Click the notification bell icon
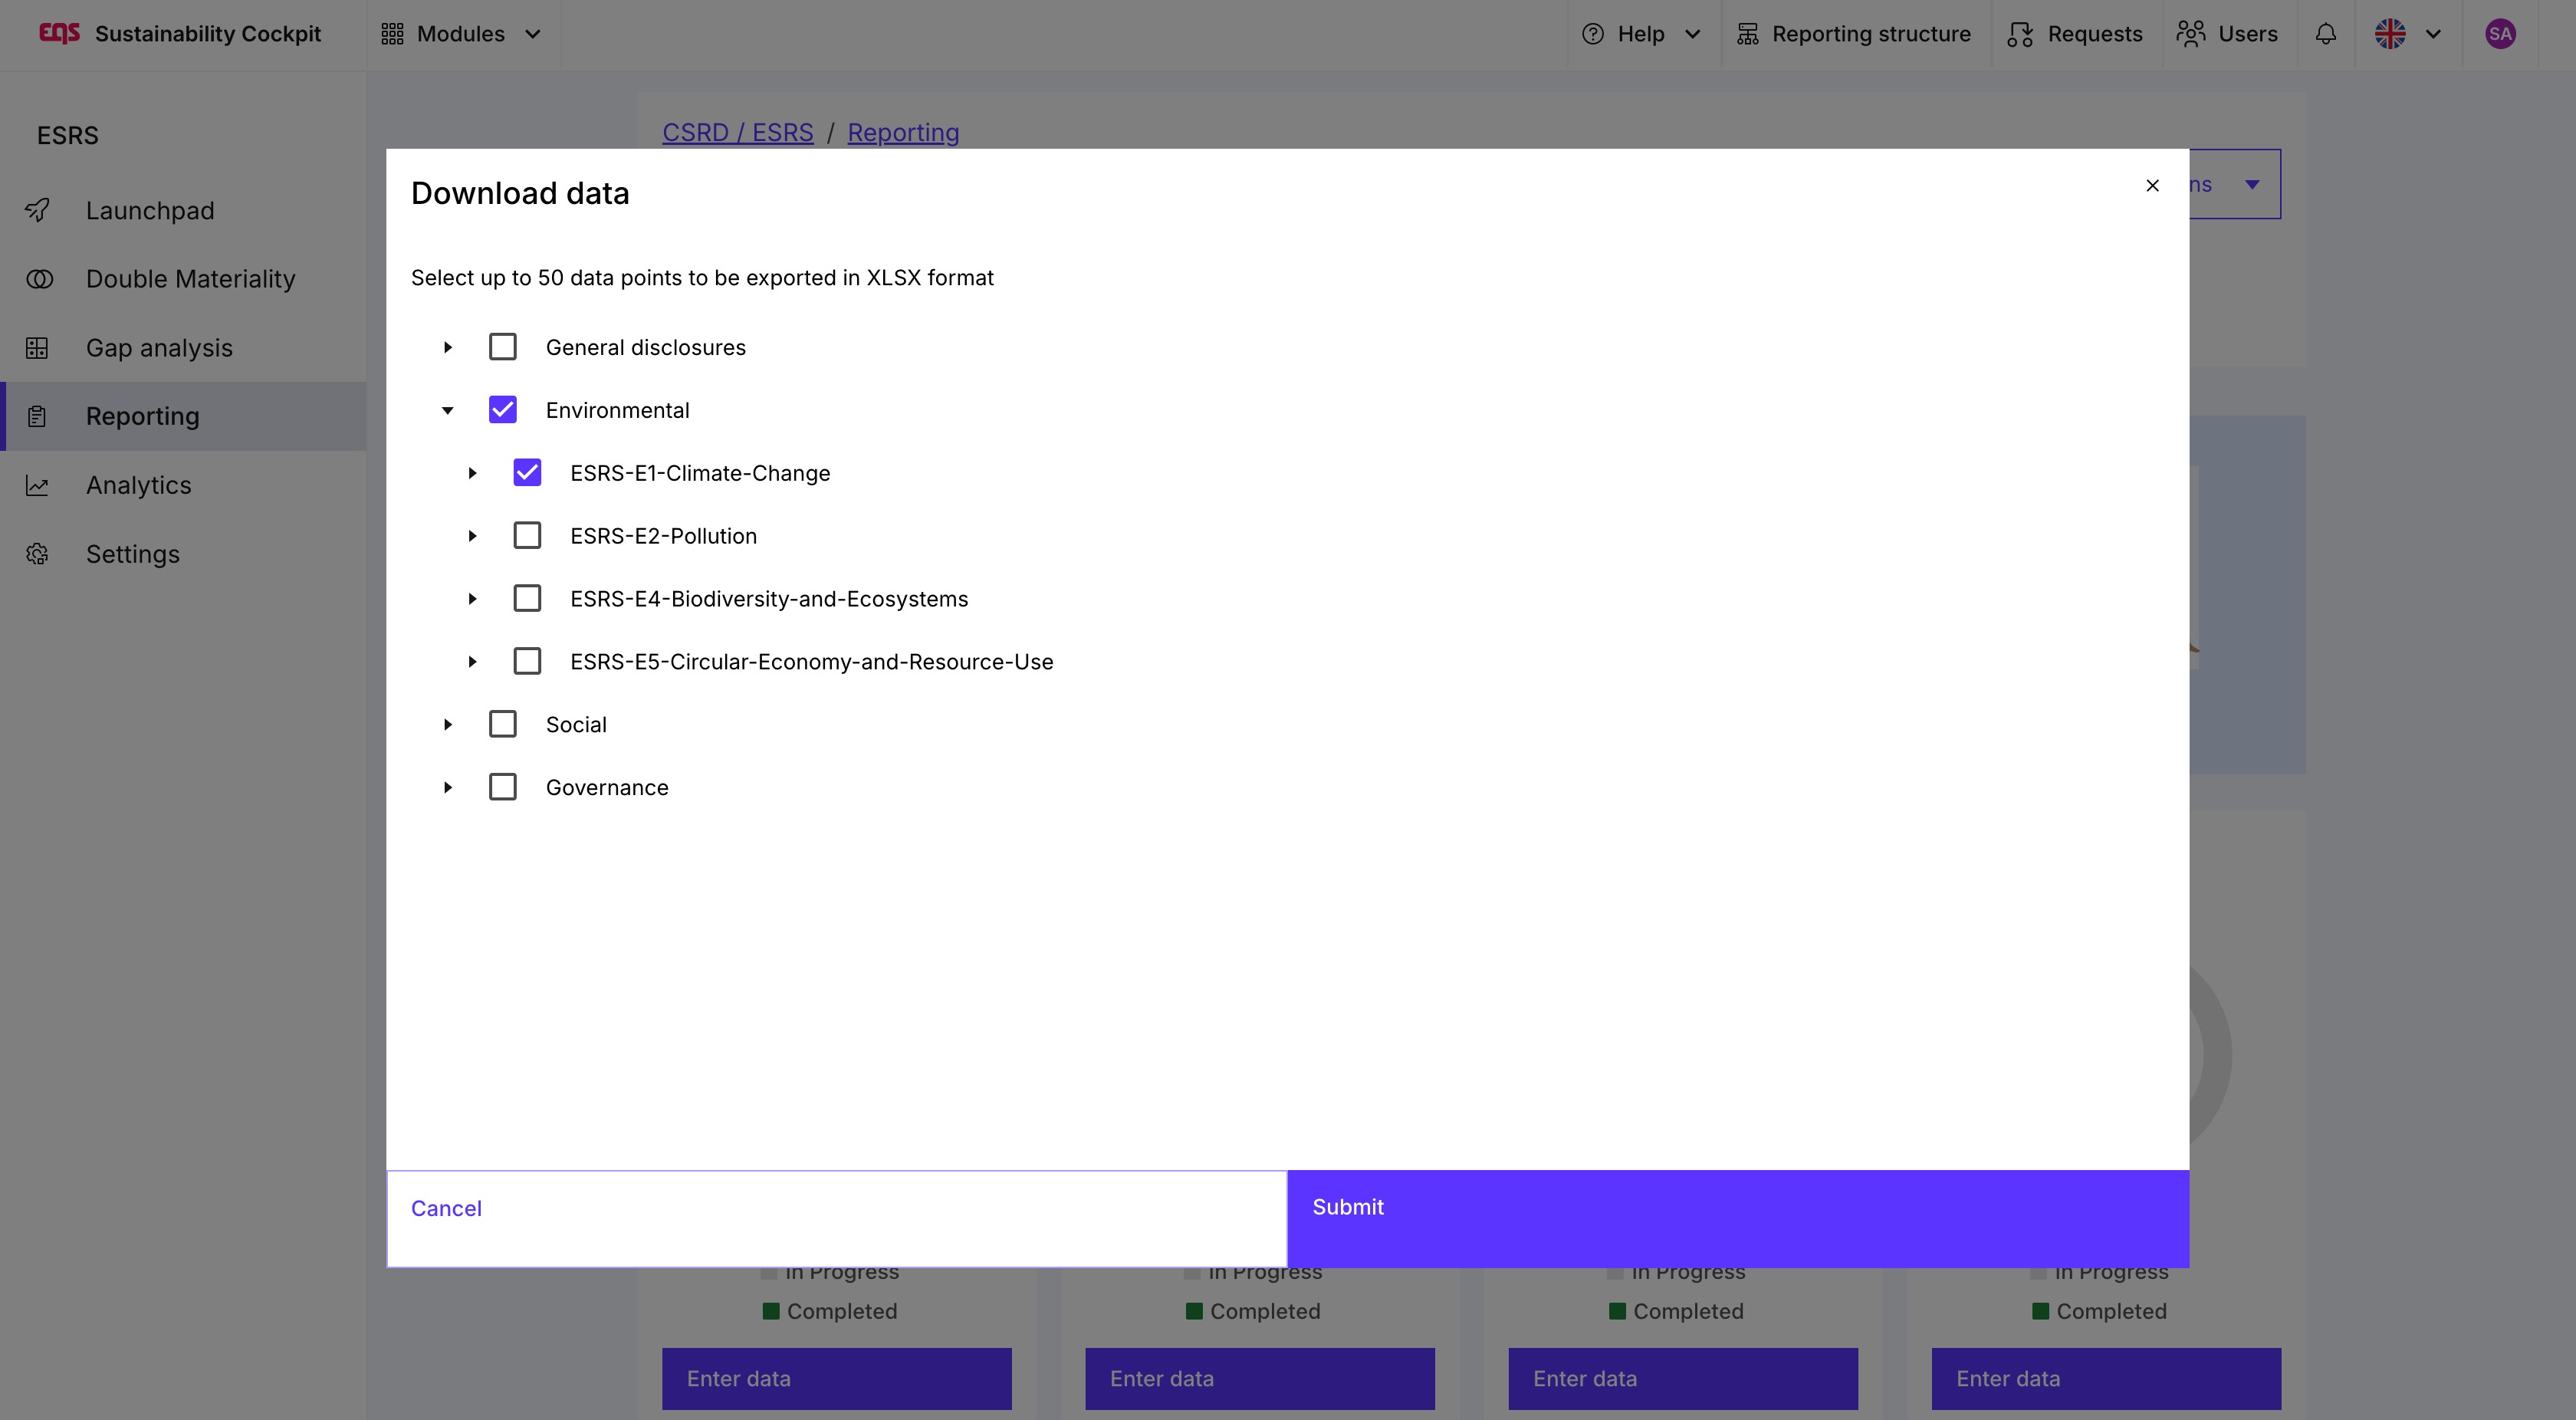Image resolution: width=2576 pixels, height=1420 pixels. tap(2326, 34)
